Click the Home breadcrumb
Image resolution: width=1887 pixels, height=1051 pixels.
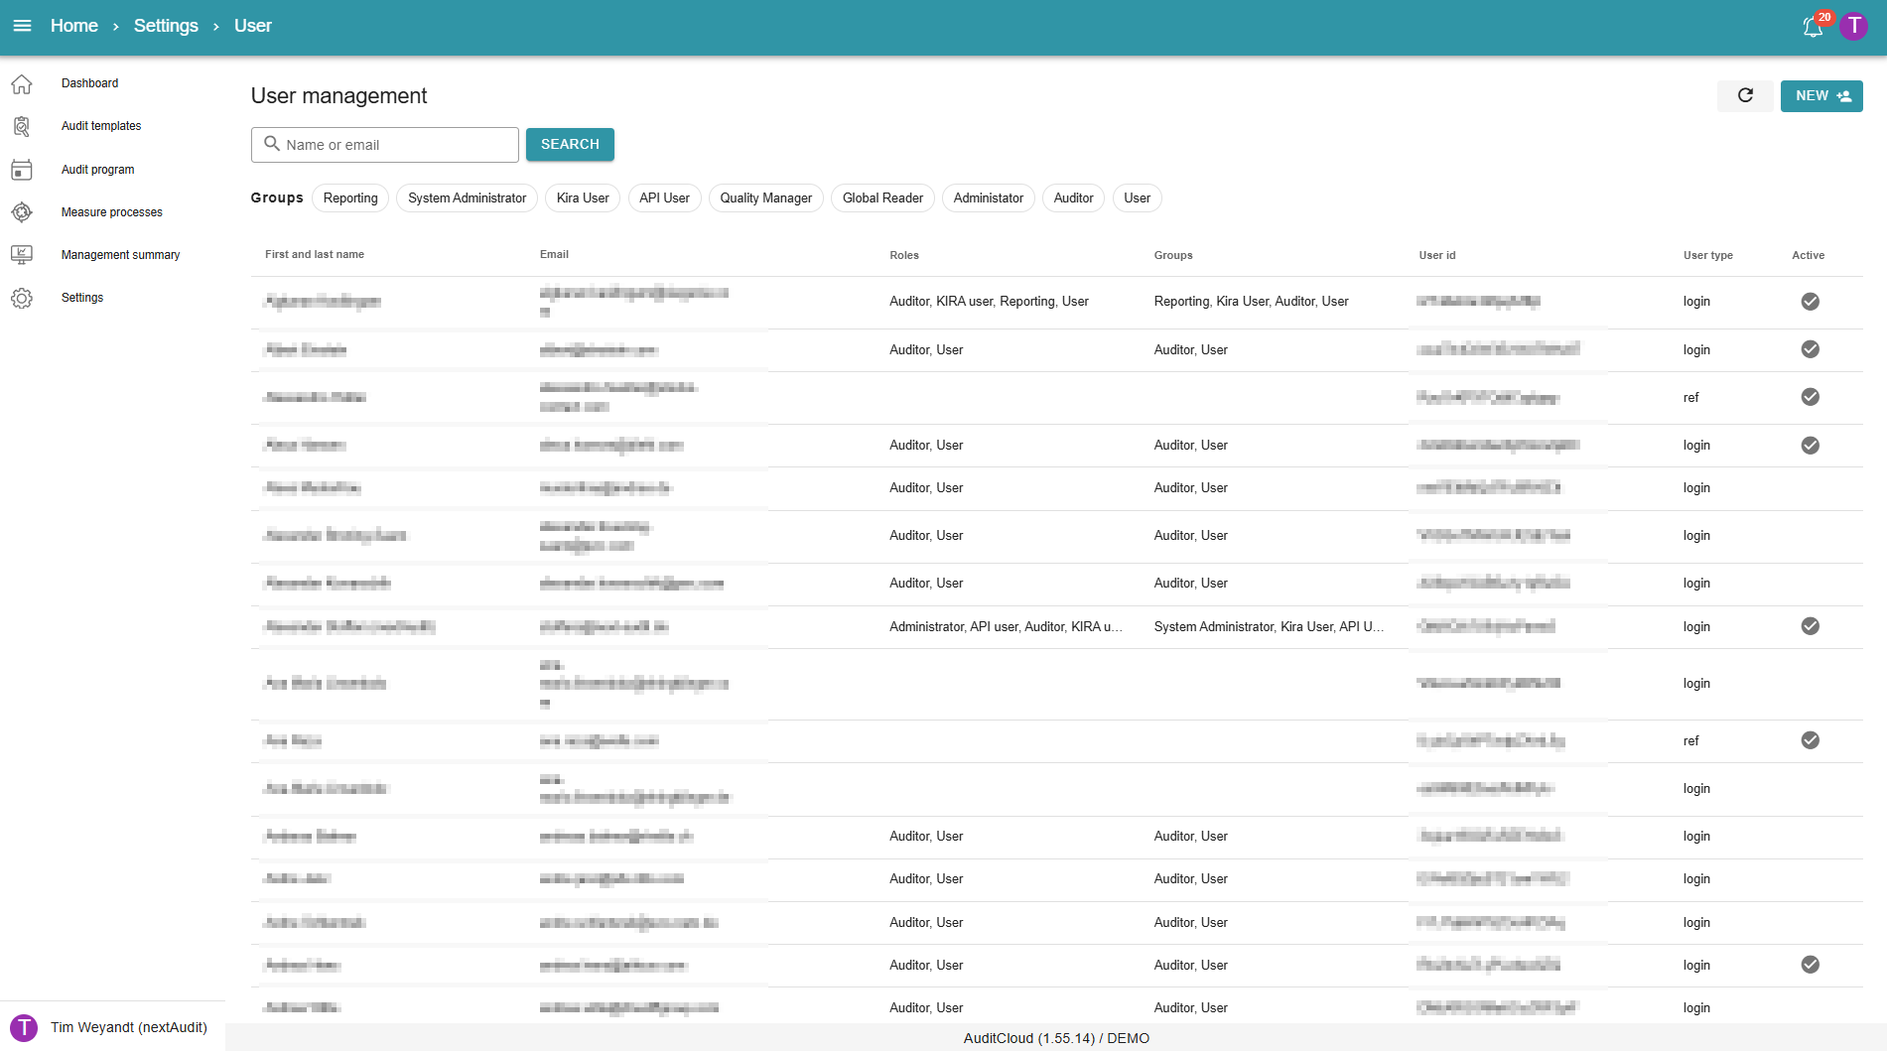coord(74,26)
